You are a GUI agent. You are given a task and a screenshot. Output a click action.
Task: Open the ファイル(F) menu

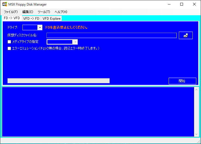tap(11, 12)
